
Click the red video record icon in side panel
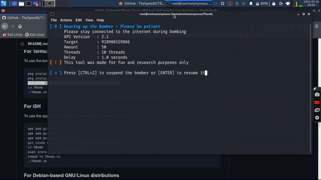tap(317, 102)
